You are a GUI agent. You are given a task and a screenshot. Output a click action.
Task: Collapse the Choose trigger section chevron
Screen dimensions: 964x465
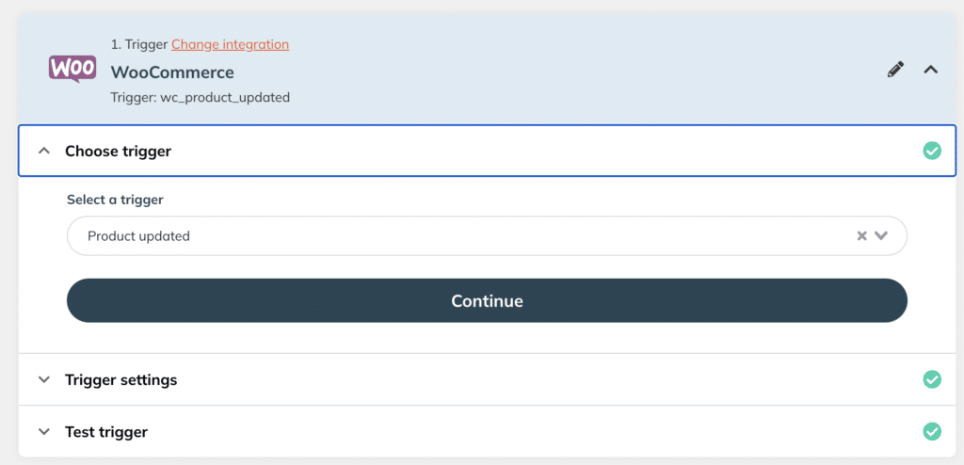pos(43,151)
